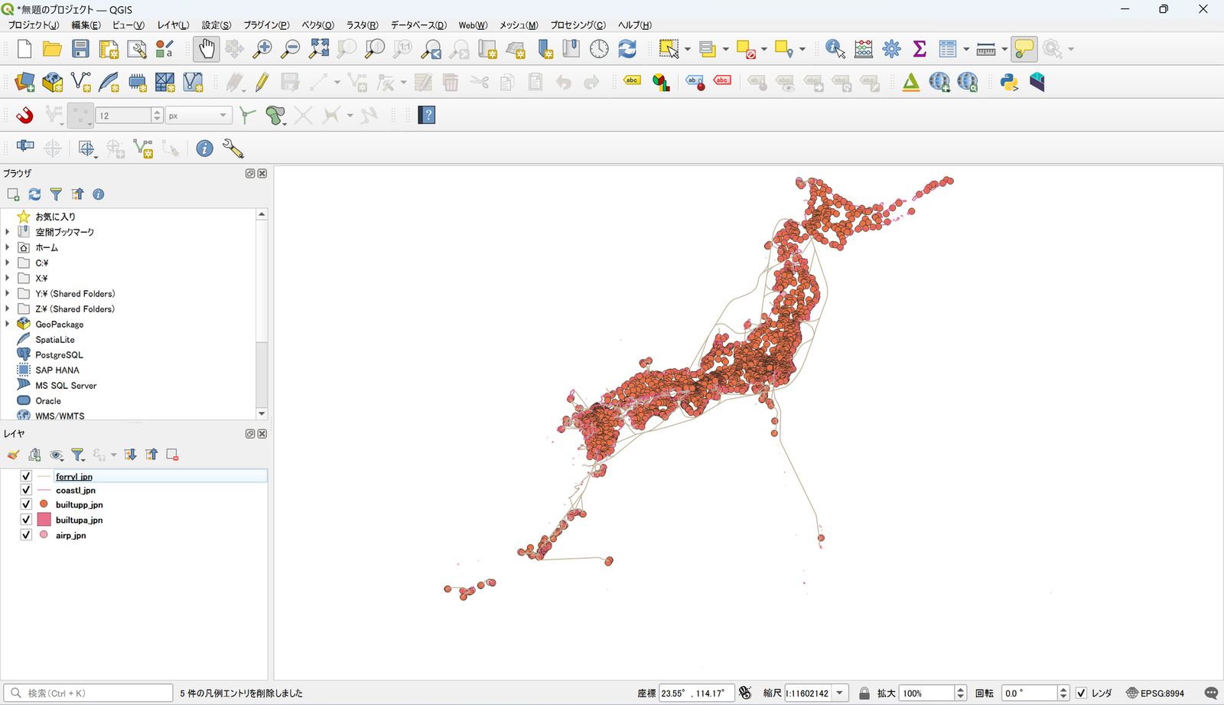The height and width of the screenshot is (705, 1224).
Task: Toggle snapping with the magnet icon
Action: (24, 116)
